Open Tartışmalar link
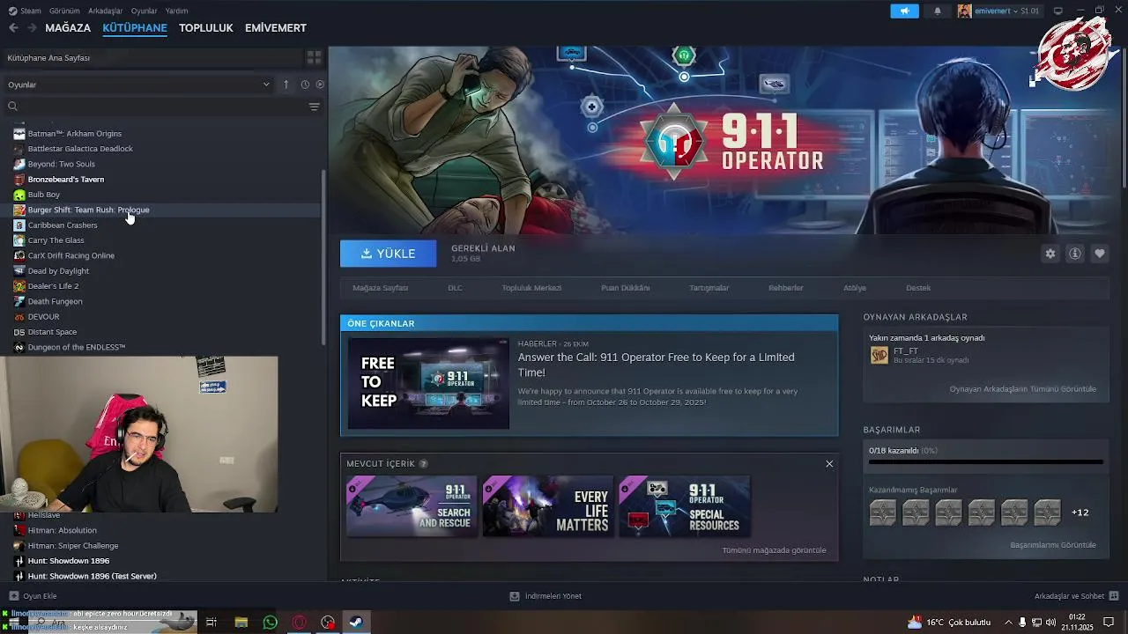The height and width of the screenshot is (634, 1128). [x=709, y=288]
